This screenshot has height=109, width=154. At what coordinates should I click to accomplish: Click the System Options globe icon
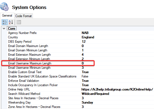[x=4, y=7]
